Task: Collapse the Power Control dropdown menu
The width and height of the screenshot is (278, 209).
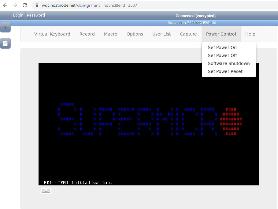Action: [221, 34]
